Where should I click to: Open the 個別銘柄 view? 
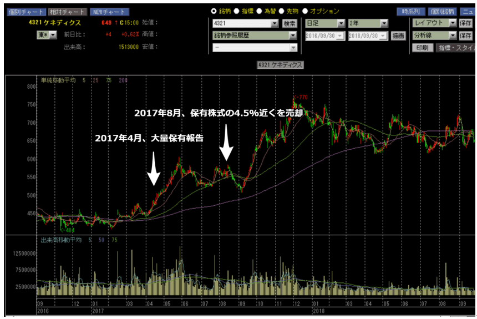[442, 12]
